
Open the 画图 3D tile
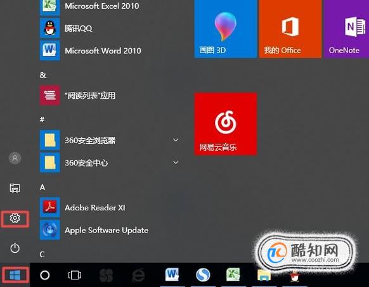coord(226,29)
